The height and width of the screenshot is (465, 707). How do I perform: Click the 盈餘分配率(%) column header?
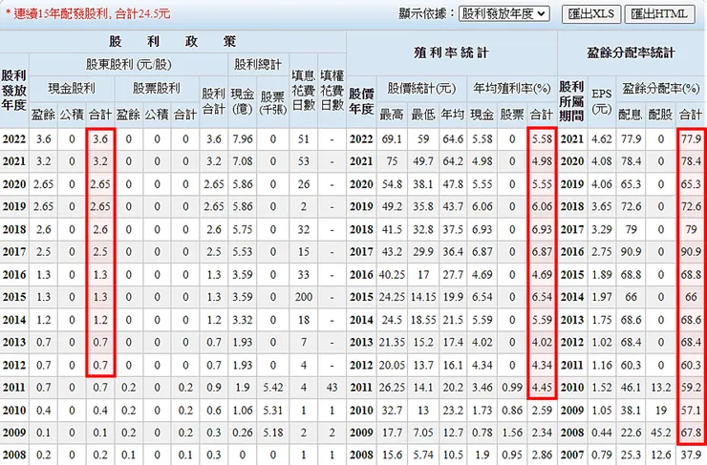pos(660,88)
